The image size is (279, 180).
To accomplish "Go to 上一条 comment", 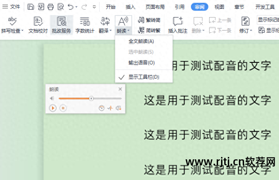I will [220, 20].
